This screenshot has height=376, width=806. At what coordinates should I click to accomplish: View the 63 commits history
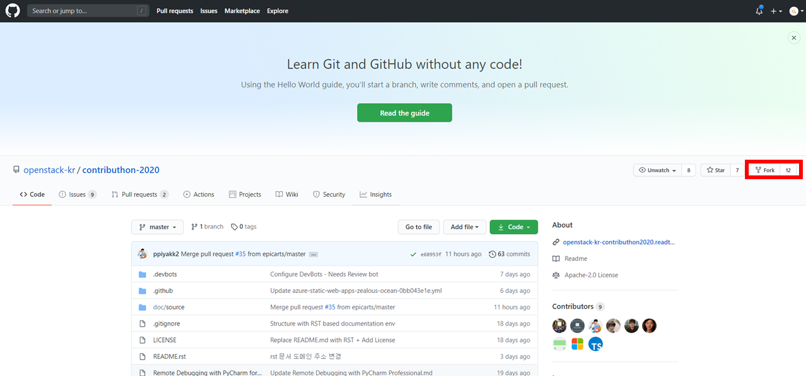[x=509, y=254]
